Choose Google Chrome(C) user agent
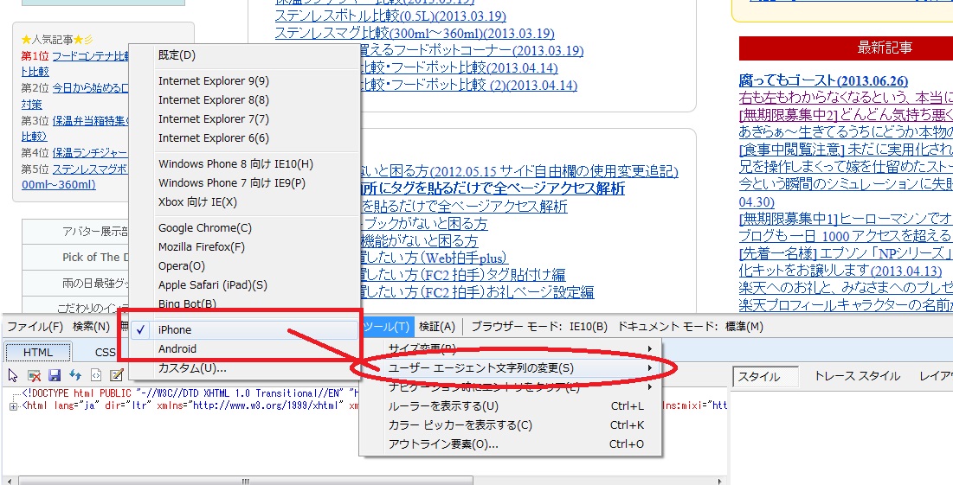953x485 pixels. coord(205,227)
